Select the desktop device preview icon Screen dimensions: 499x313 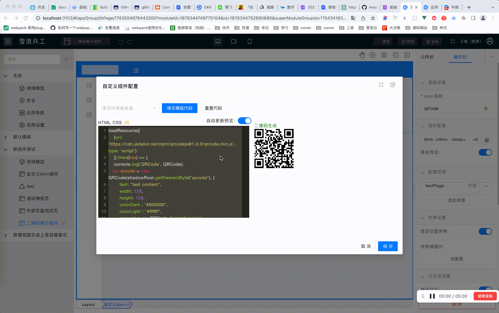[218, 41]
